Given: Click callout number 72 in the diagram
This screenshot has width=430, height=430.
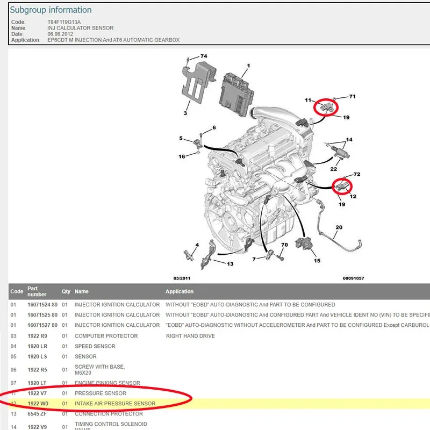Looking at the screenshot, I should [x=357, y=174].
